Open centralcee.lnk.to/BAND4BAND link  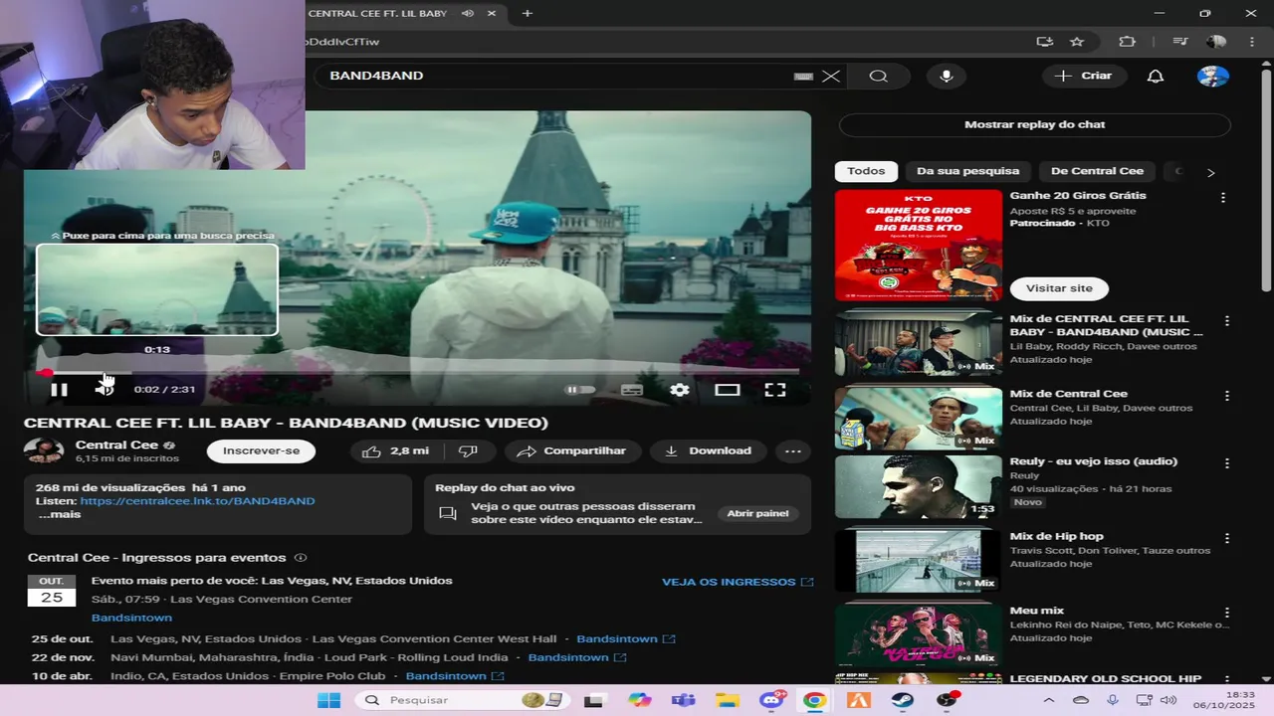click(197, 501)
